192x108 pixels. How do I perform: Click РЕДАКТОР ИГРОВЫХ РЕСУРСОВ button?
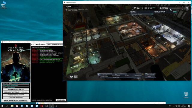click(16, 92)
